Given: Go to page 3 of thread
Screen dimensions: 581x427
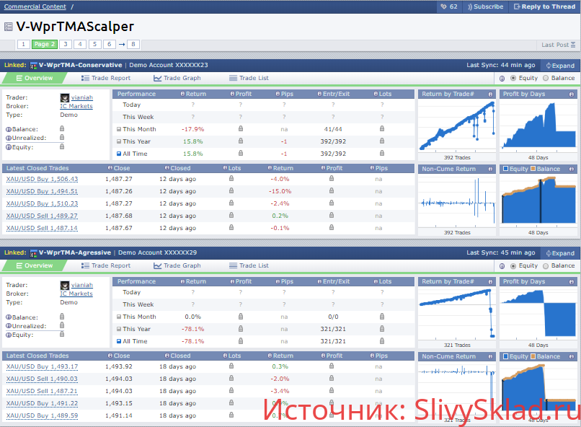Looking at the screenshot, I should [66, 45].
